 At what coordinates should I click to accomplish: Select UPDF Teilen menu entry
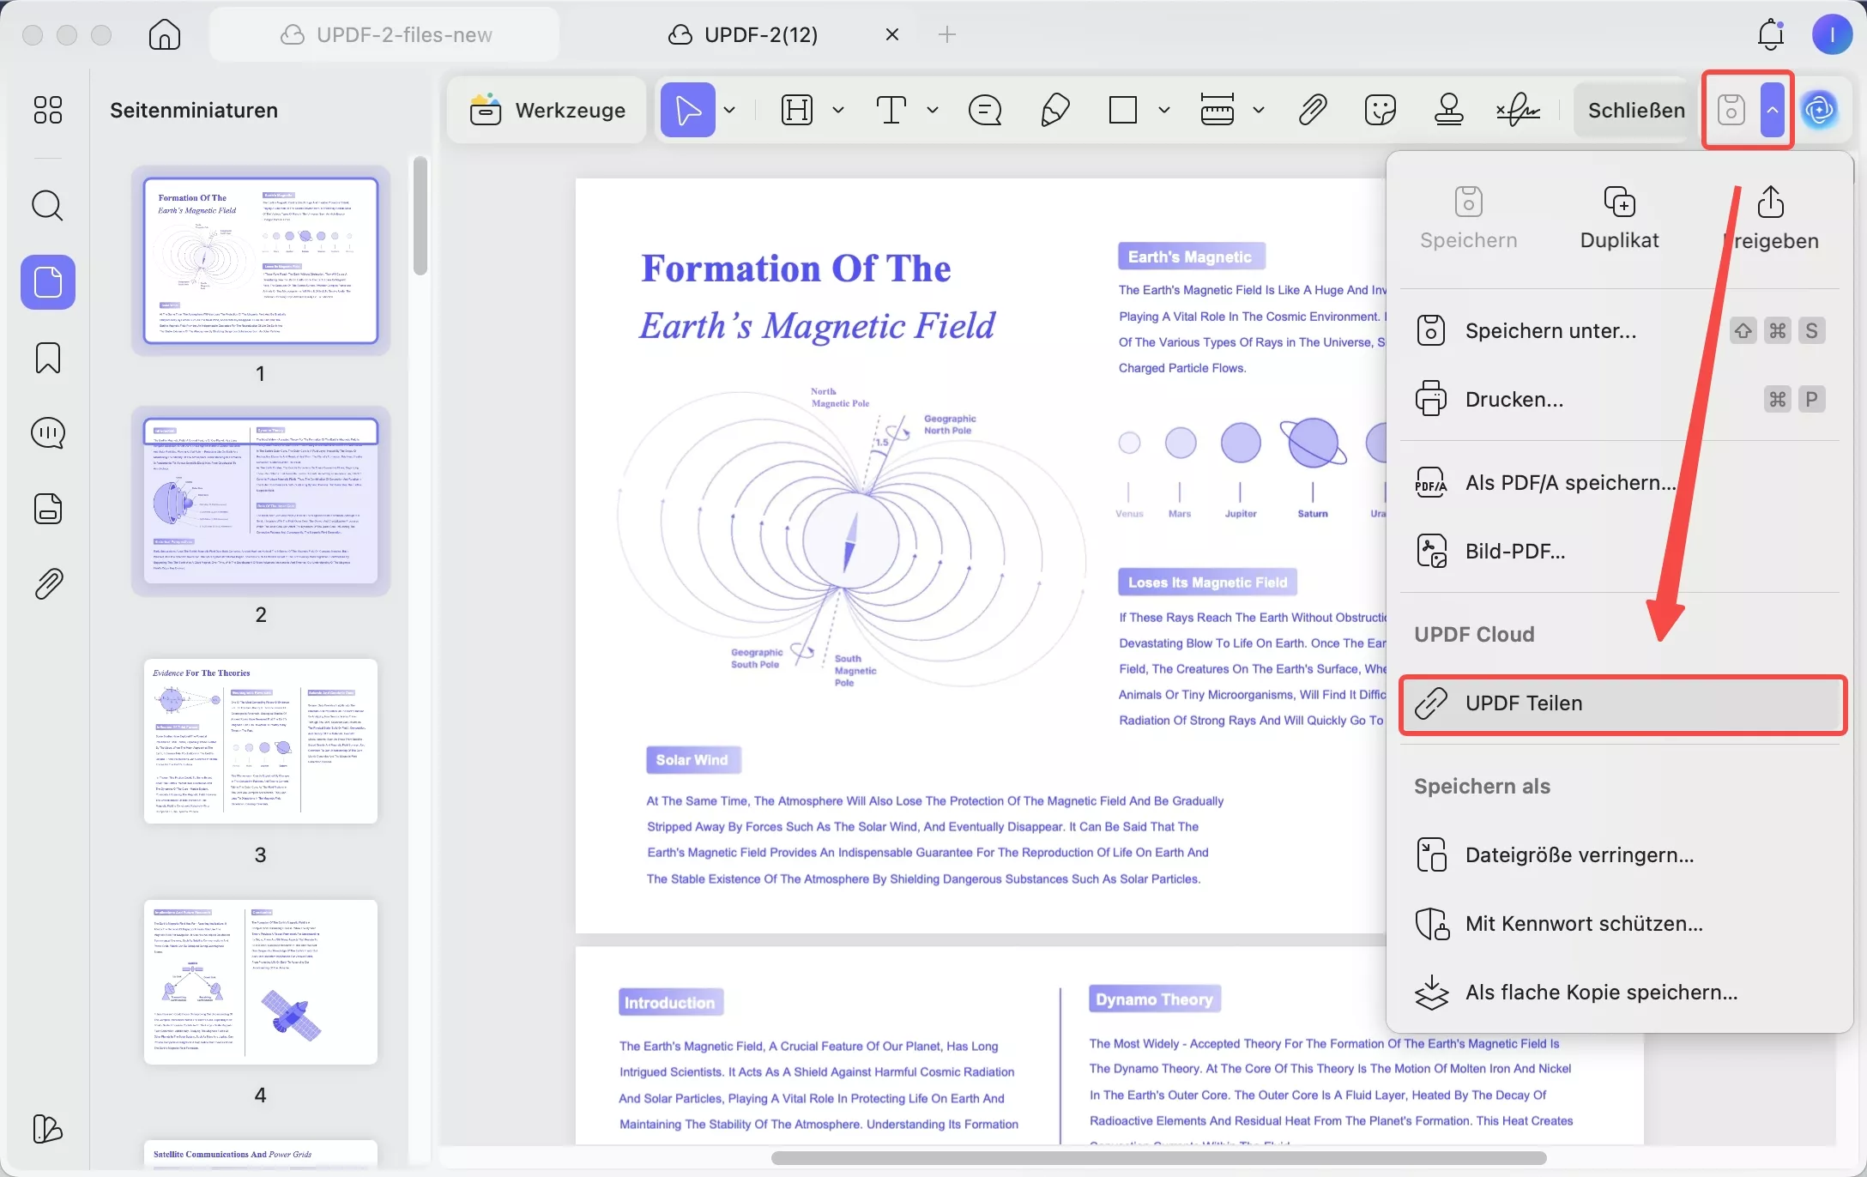[x=1622, y=704]
